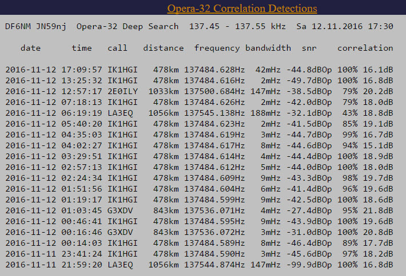This screenshot has width=406, height=276.
Task: Click the snr '-46.4dBOp'
Action: 309,243
